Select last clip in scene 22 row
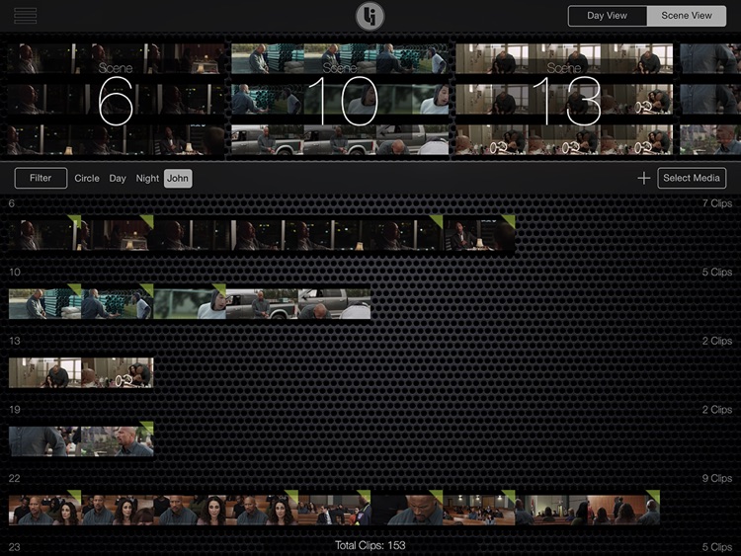 pos(623,511)
